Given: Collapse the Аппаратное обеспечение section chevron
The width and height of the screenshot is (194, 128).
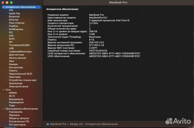Looking at the screenshot, I should (4, 7).
